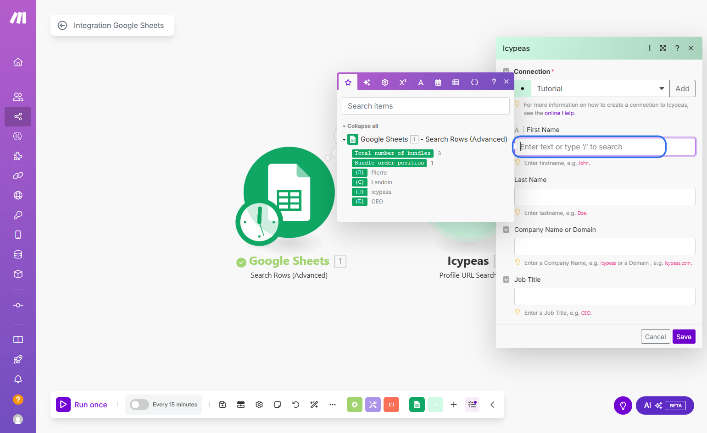
Task: Click the Undo arrow in bottom toolbar
Action: (296, 405)
